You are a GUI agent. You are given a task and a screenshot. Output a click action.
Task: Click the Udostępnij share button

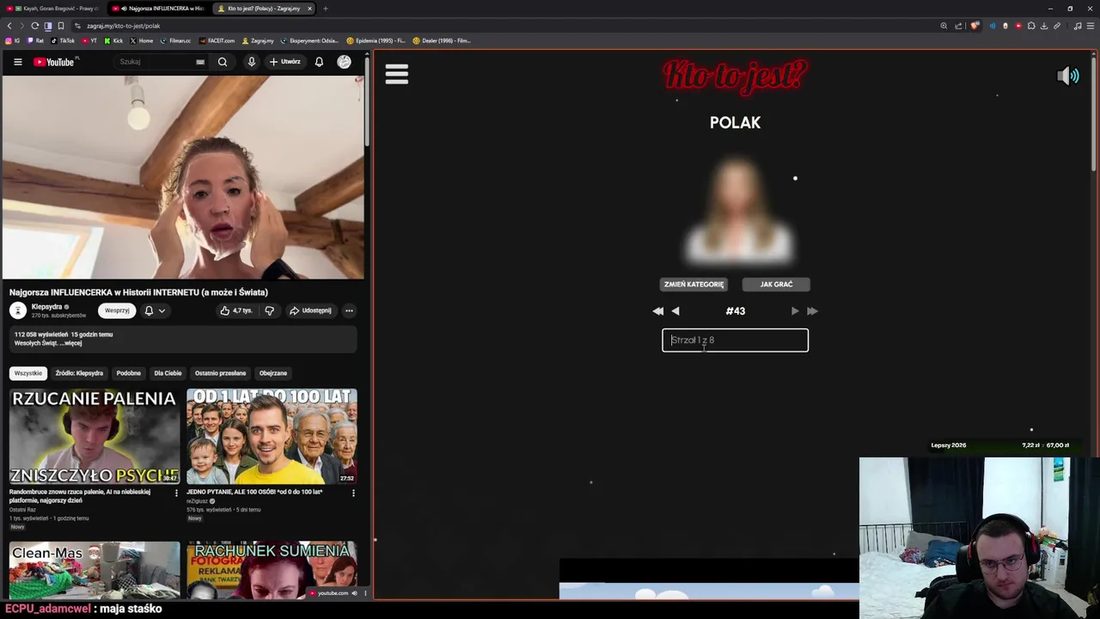click(x=310, y=310)
